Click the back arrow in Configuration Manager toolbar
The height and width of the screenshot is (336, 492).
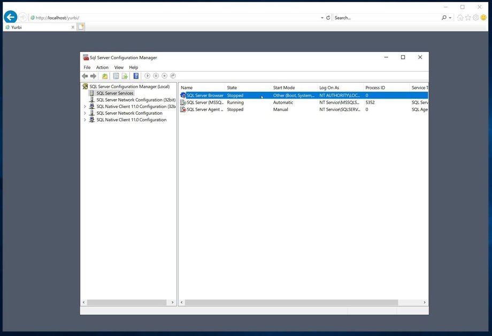point(84,76)
